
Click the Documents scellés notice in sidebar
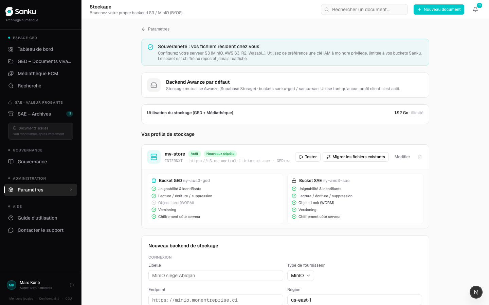(x=41, y=131)
